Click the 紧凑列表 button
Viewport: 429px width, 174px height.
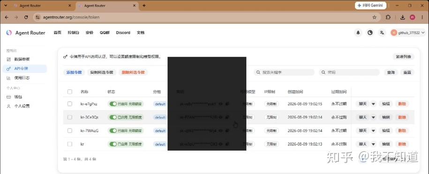403,57
